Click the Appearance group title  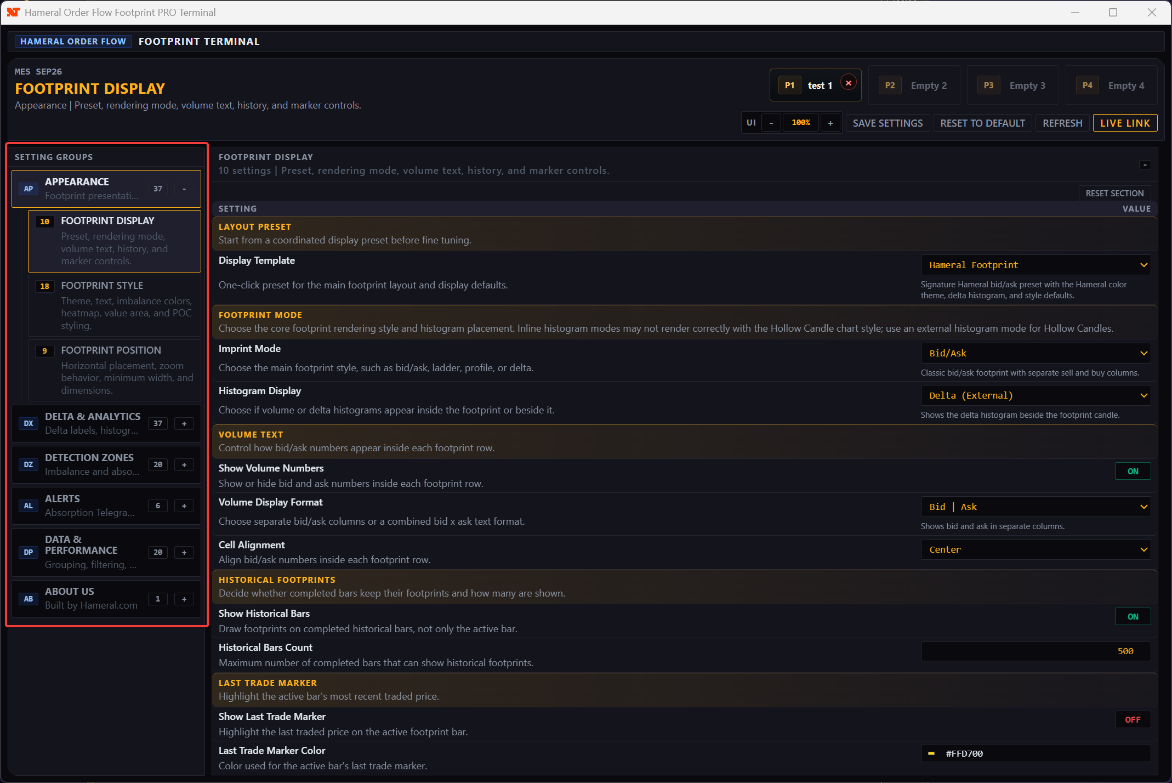(77, 181)
